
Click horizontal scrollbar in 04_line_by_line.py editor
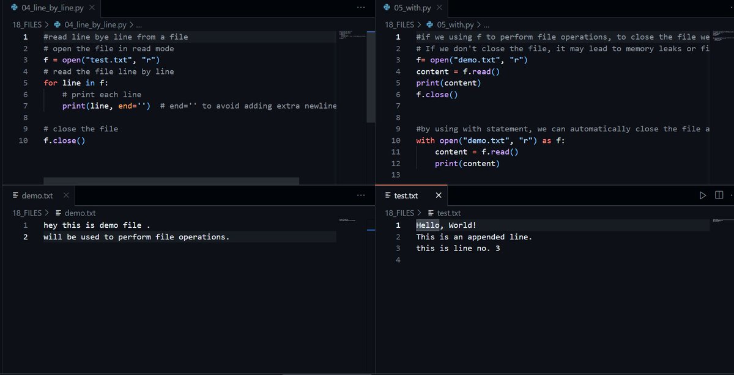[x=171, y=181]
